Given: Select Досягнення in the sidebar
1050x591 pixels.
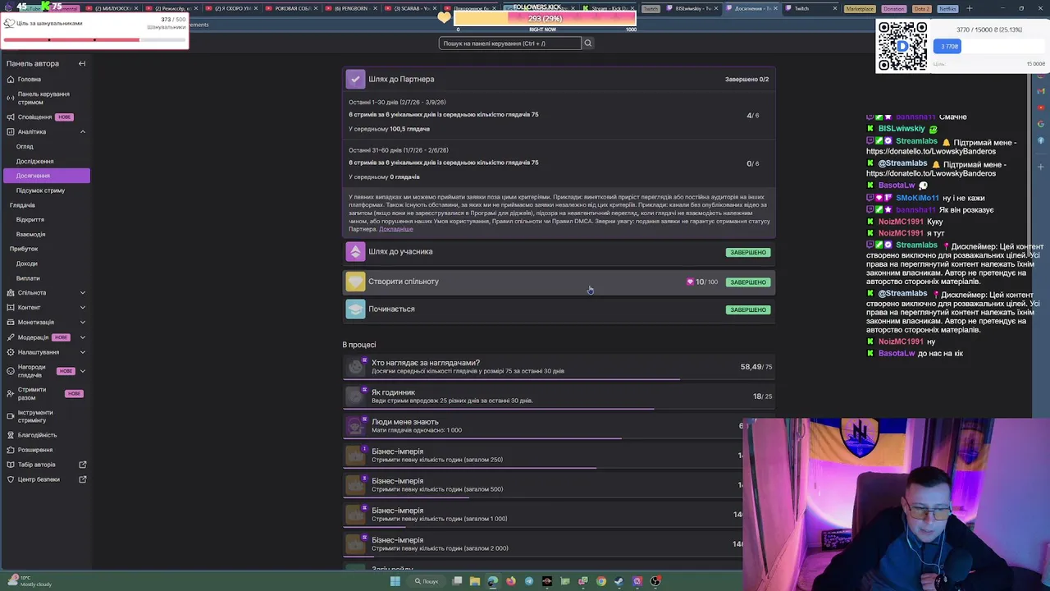Looking at the screenshot, I should pyautogui.click(x=47, y=176).
